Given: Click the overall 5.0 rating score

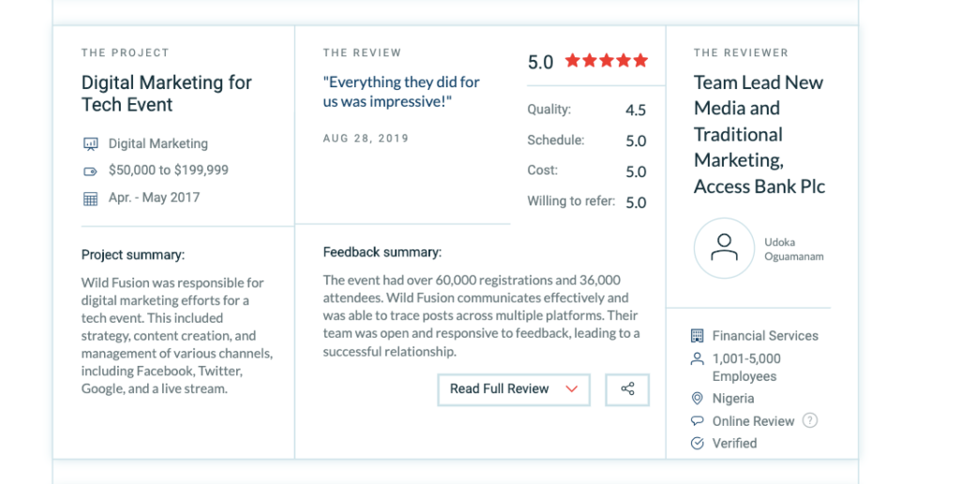Looking at the screenshot, I should 541,62.
